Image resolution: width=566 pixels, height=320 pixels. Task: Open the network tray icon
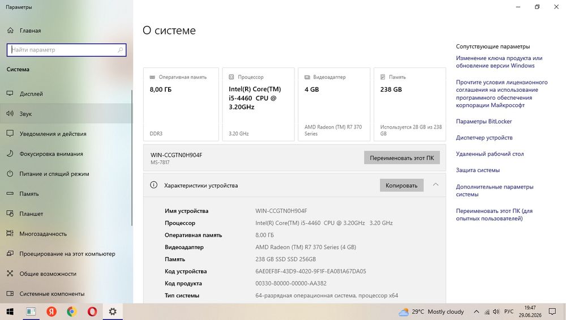point(487,312)
